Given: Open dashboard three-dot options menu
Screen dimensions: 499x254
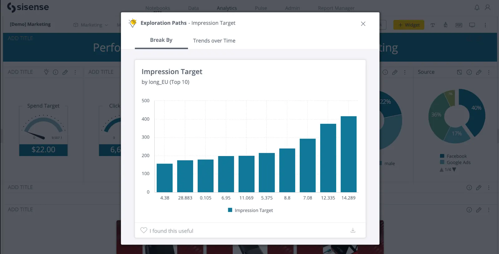Looking at the screenshot, I should [485, 25].
